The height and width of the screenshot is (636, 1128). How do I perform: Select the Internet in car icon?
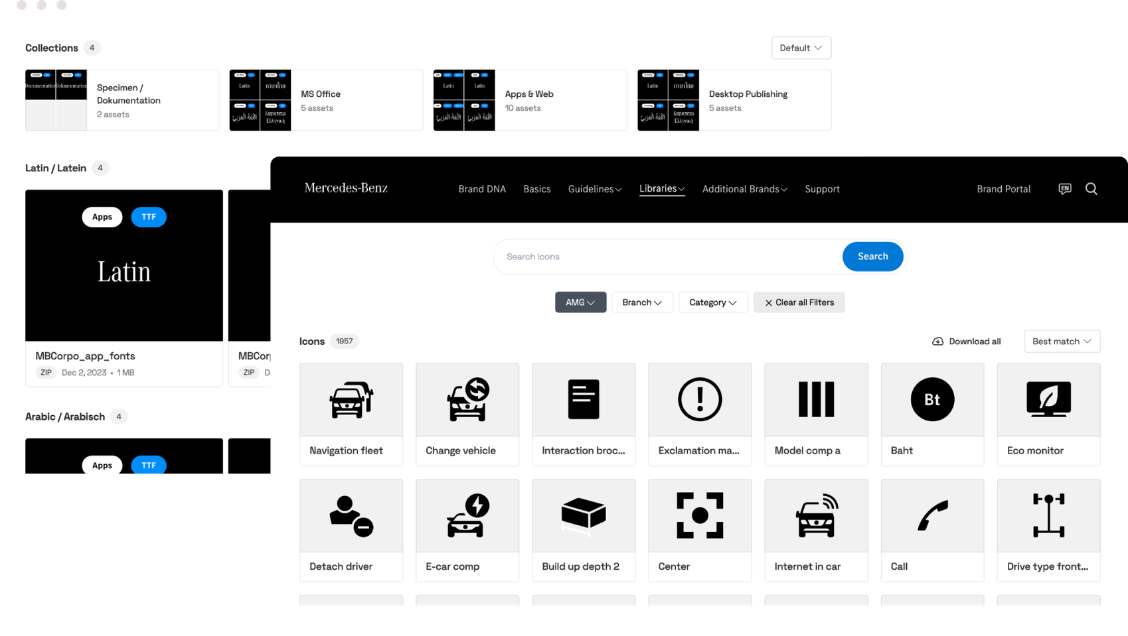coord(816,530)
